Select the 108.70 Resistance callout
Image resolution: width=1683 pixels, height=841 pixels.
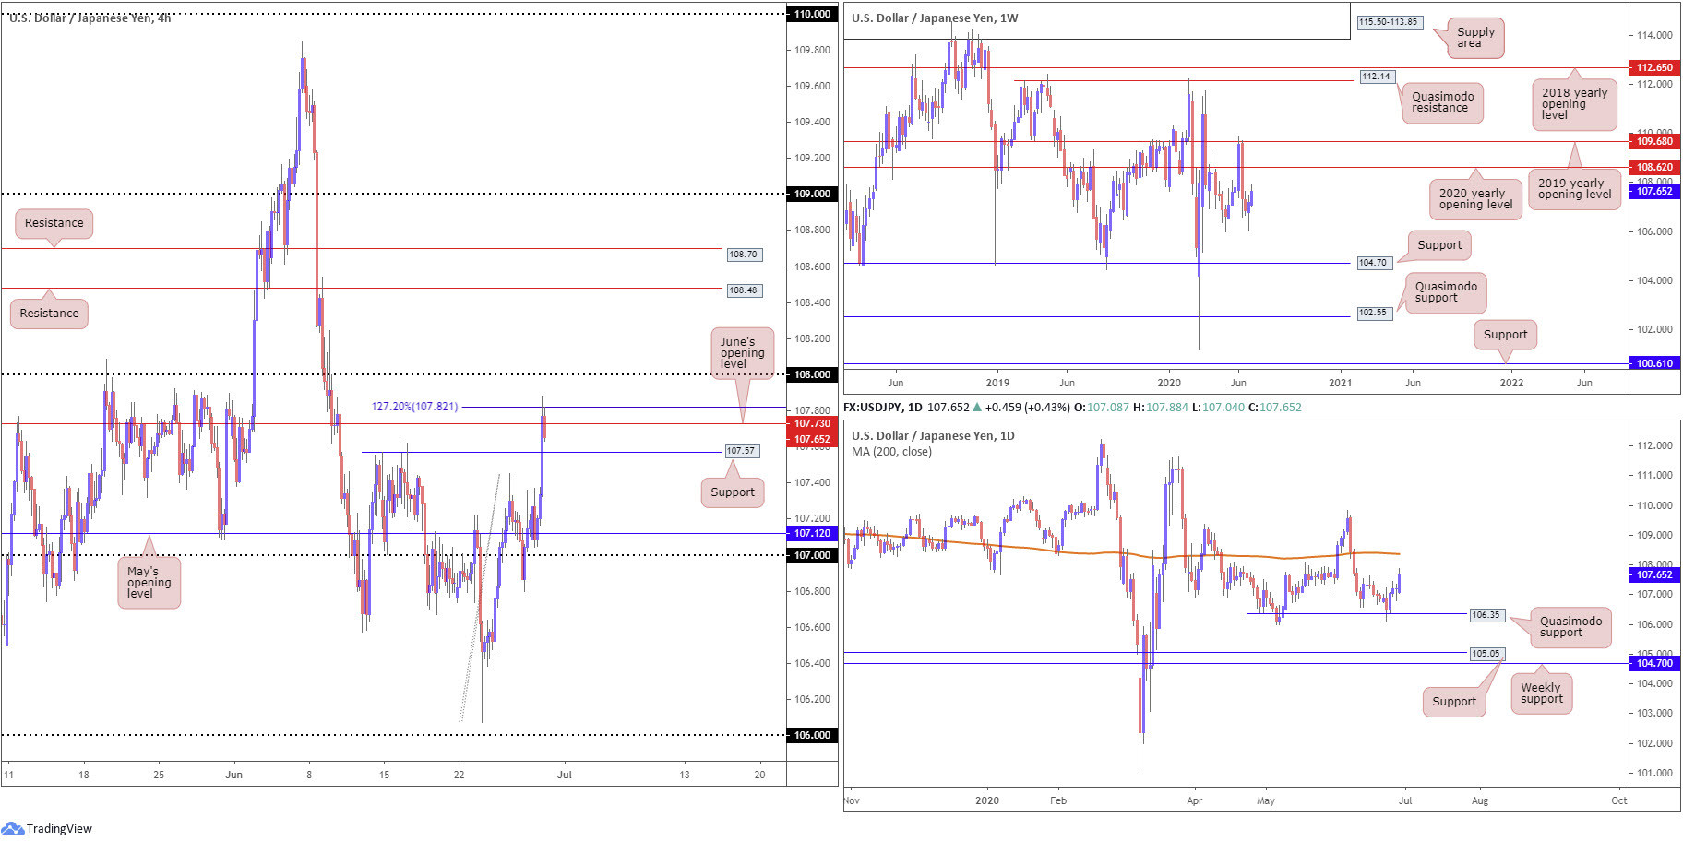coord(54,223)
